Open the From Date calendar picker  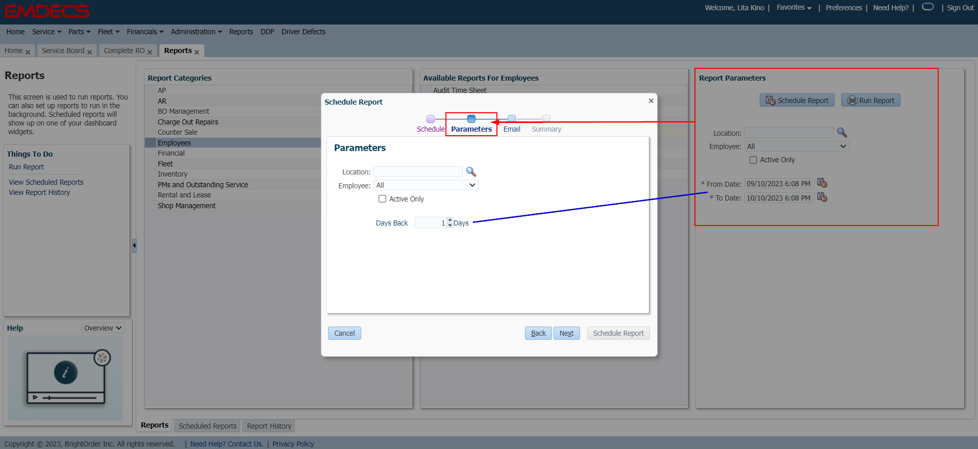point(822,183)
